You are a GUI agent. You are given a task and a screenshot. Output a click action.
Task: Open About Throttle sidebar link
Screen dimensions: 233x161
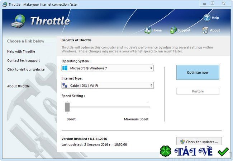pos(18,86)
